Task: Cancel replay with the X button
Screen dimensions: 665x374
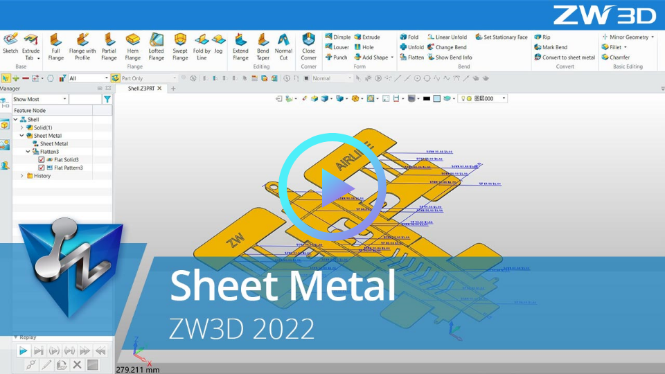Action: click(77, 365)
